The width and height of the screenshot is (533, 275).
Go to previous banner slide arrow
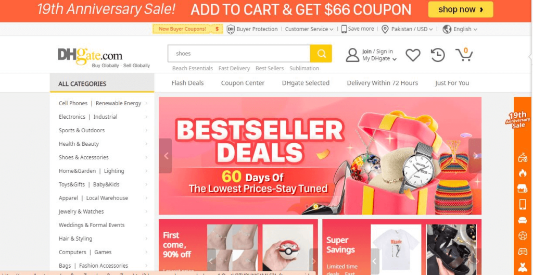click(x=166, y=156)
